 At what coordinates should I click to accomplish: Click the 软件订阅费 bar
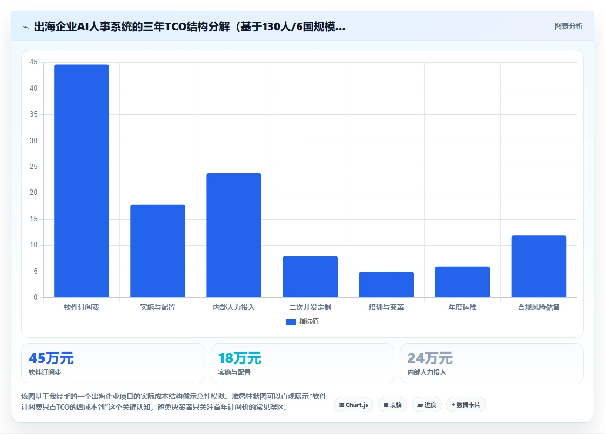[x=82, y=181]
